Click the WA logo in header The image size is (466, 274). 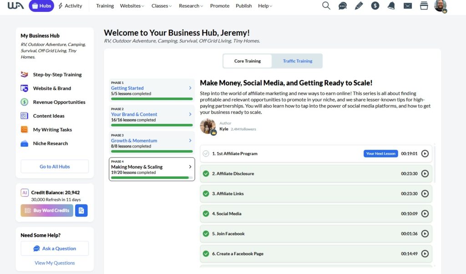15,5
